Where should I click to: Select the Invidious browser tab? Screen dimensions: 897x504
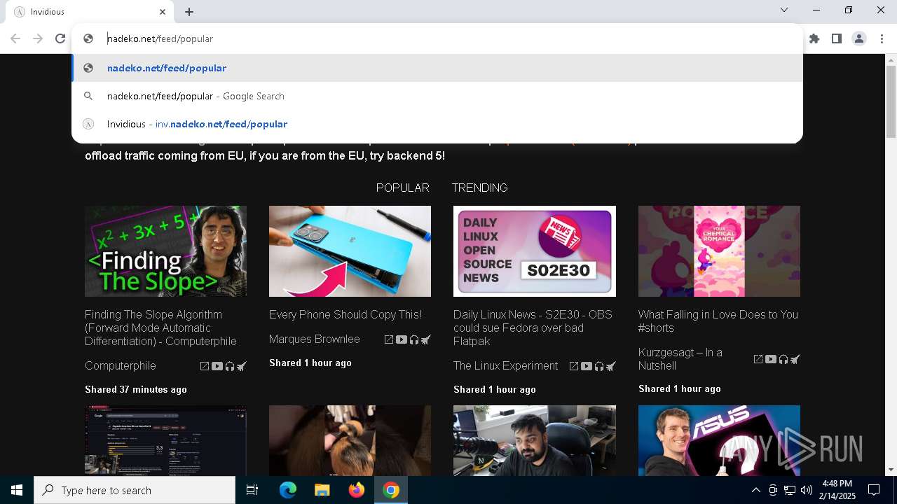90,12
